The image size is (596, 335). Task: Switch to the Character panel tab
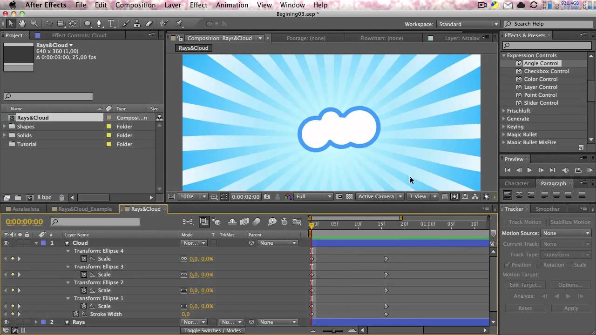click(x=516, y=183)
